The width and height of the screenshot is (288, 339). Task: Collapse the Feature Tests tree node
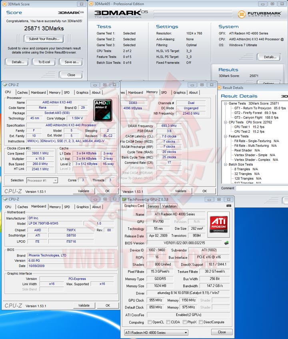[226, 136]
